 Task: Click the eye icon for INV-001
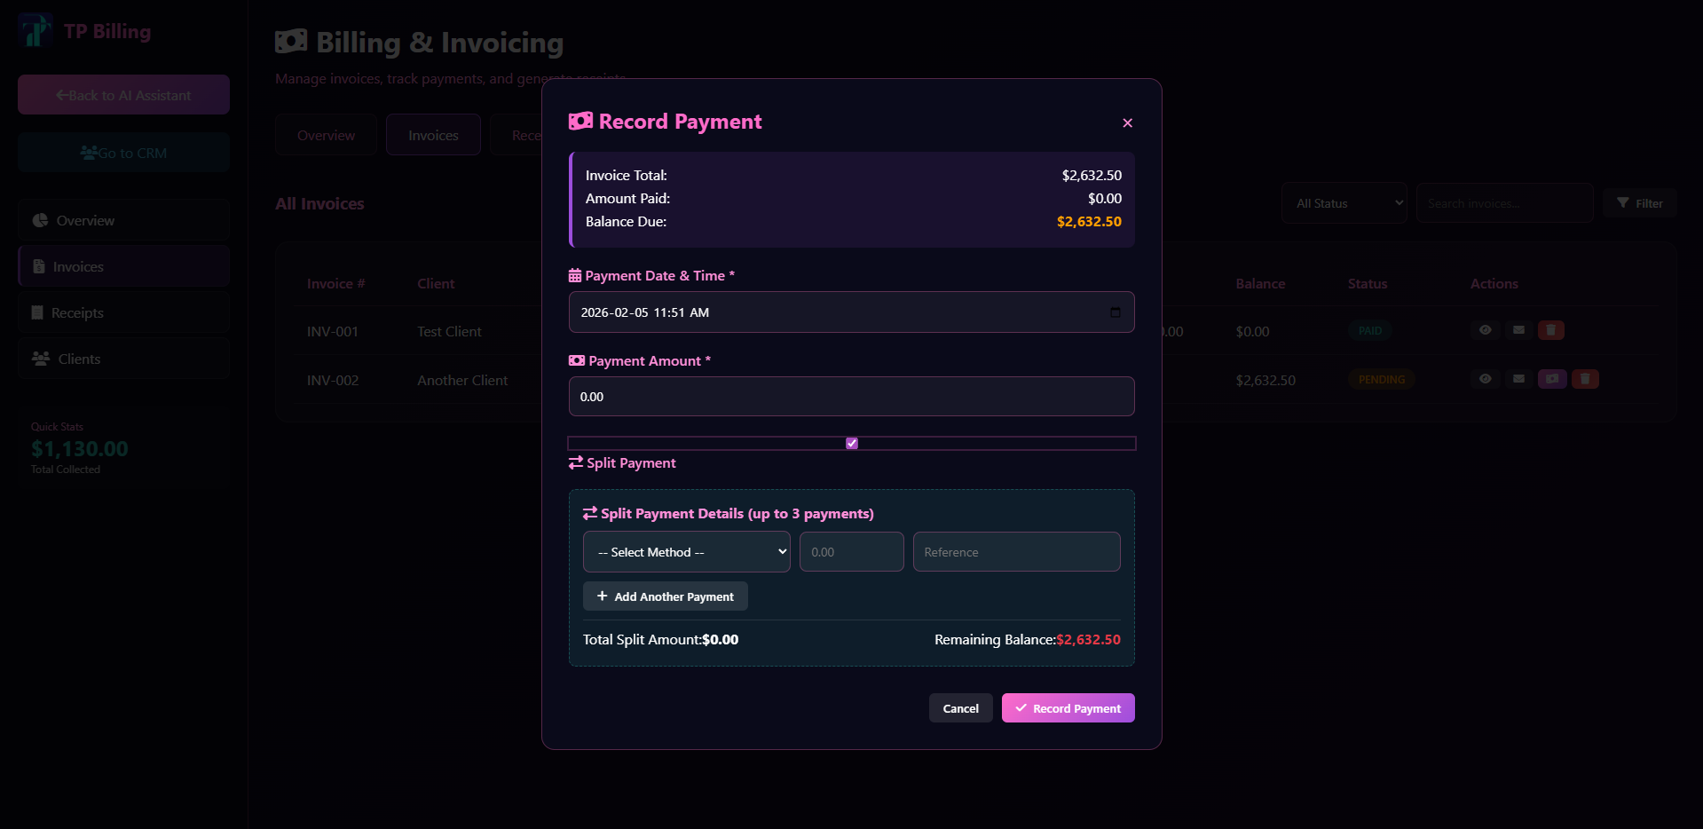coord(1486,329)
